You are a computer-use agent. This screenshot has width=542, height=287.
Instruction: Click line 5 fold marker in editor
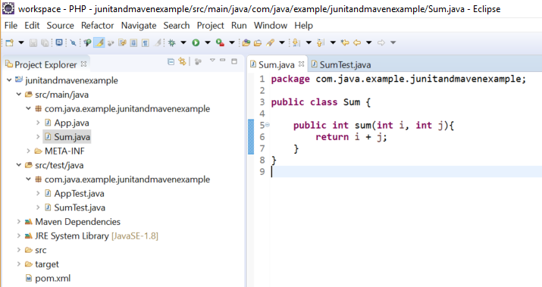click(268, 125)
